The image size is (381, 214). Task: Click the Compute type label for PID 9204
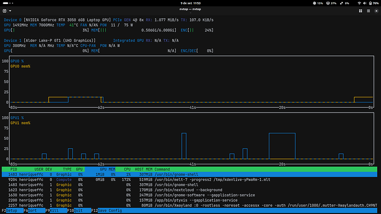[x=64, y=180]
